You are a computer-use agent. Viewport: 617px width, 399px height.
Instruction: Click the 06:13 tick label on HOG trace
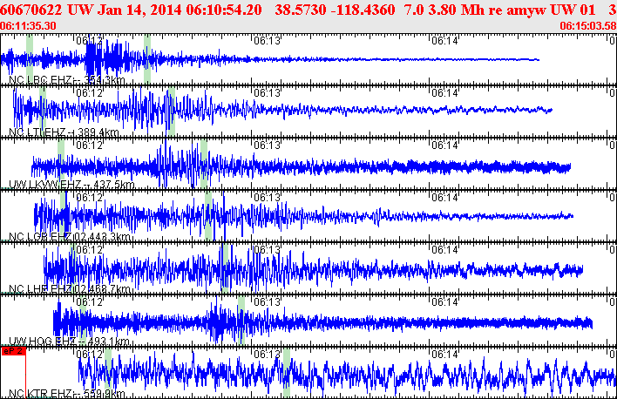tap(267, 301)
